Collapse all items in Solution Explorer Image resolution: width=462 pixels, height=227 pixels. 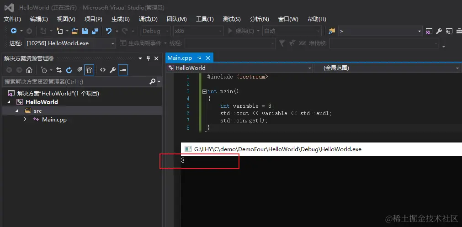pyautogui.click(x=79, y=70)
